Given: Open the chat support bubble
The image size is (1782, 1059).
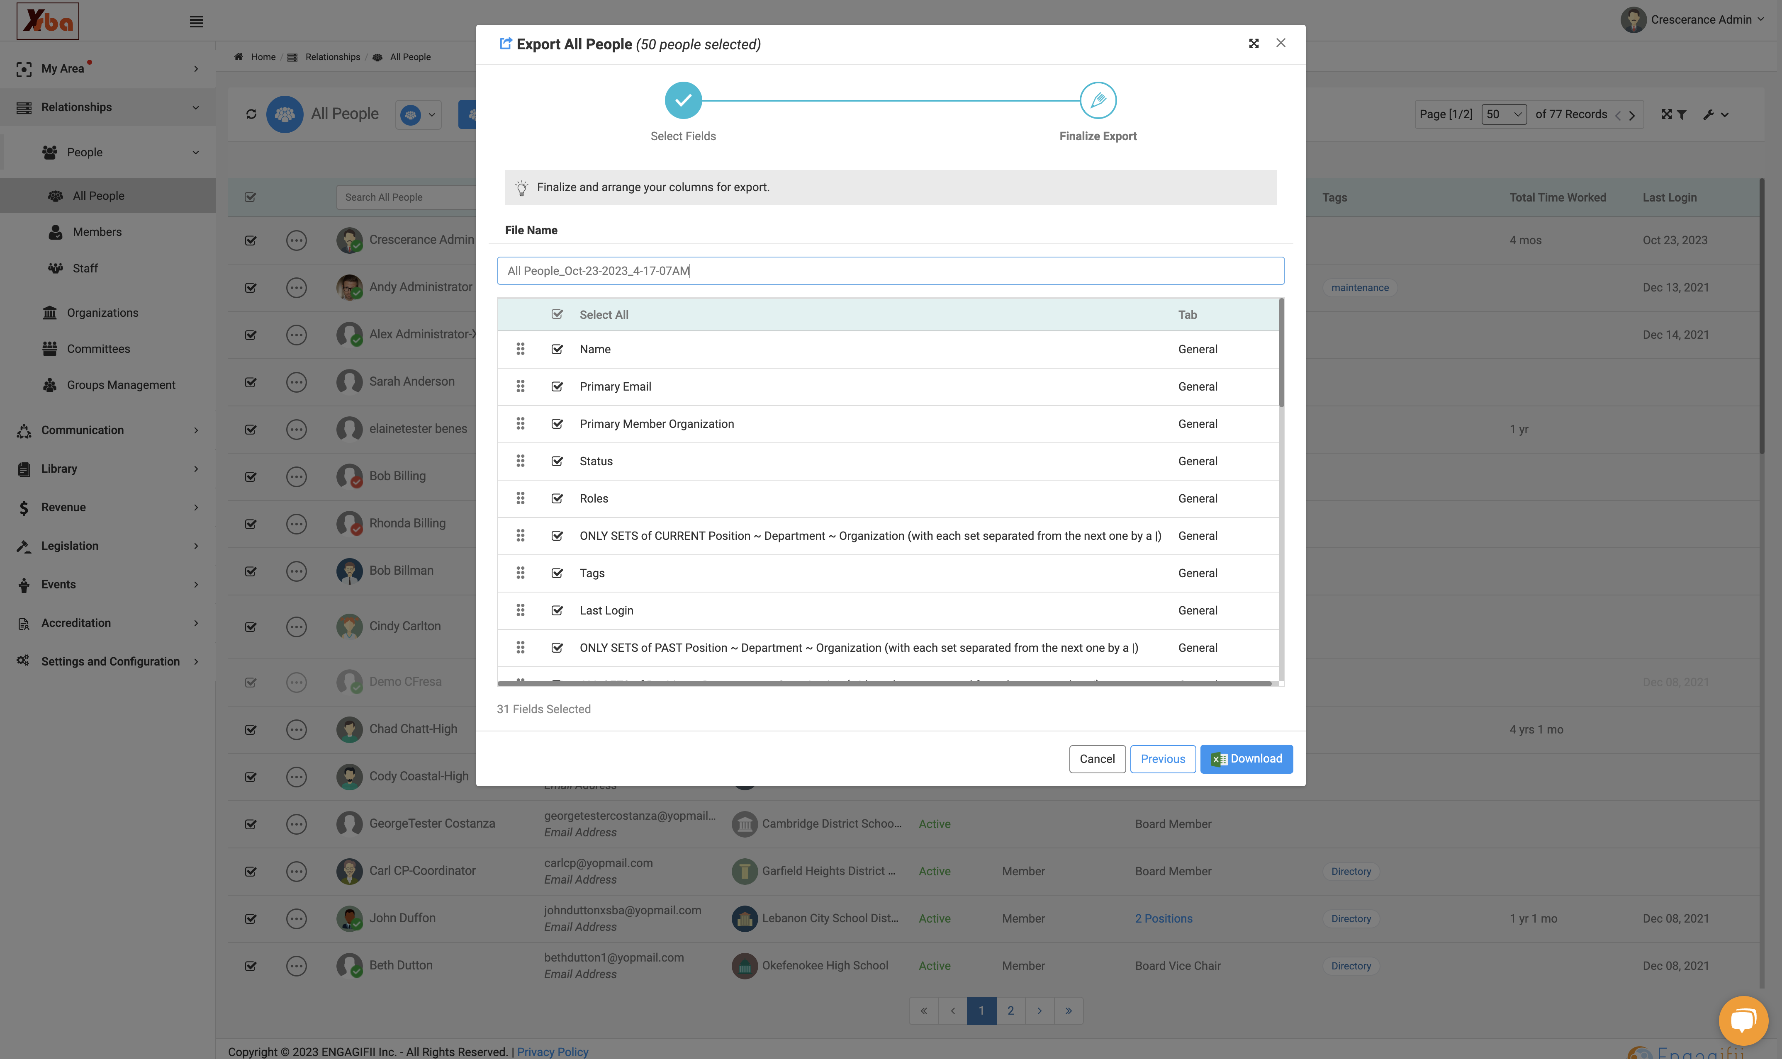Looking at the screenshot, I should tap(1743, 1020).
